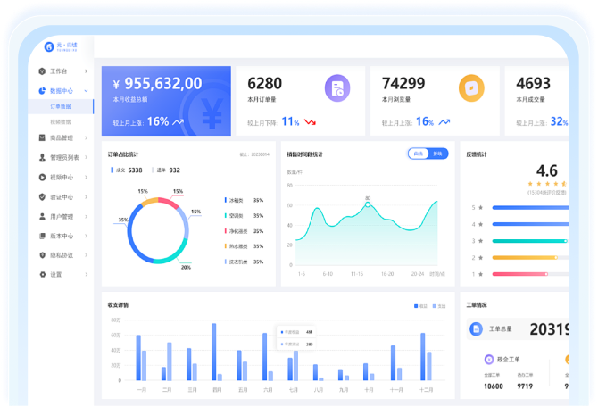
Task: Click the purple order document icon
Action: pos(336,87)
